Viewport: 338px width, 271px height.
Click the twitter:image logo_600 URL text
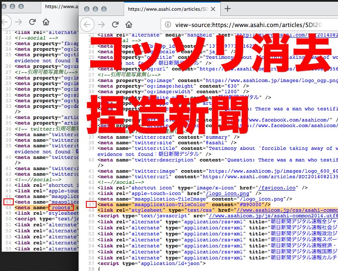click(x=273, y=171)
